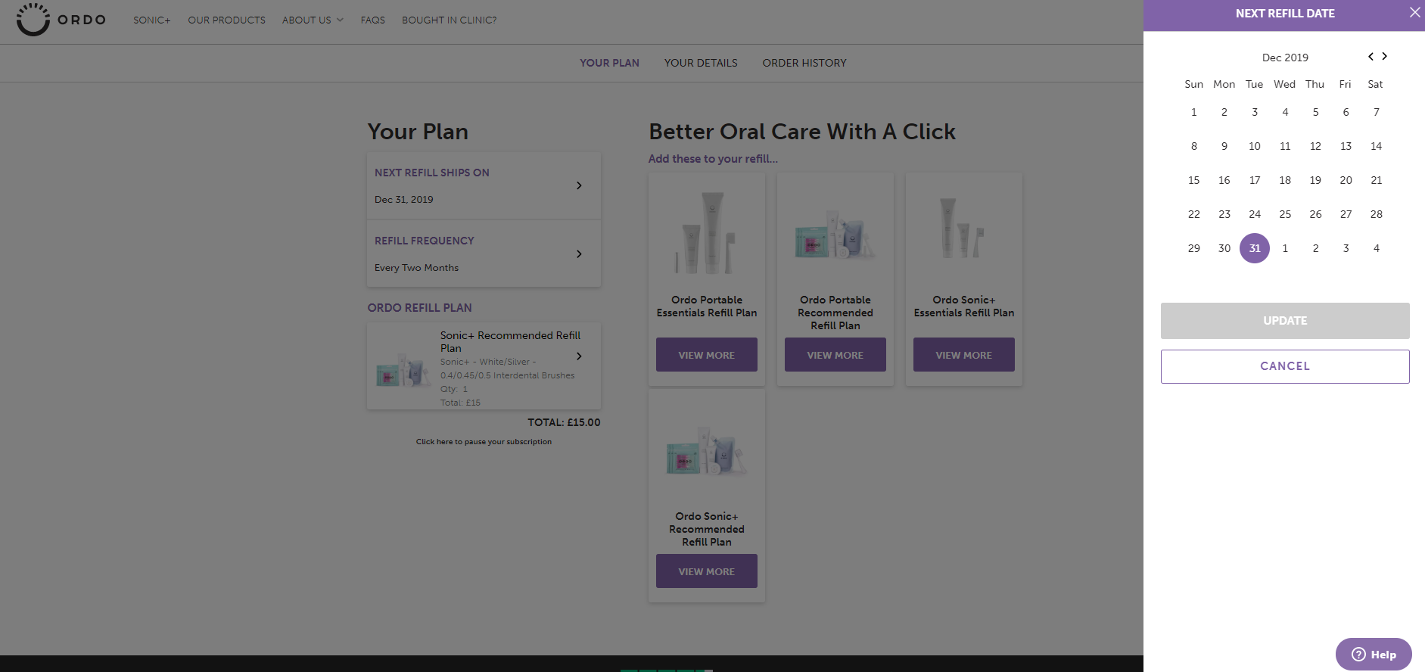The height and width of the screenshot is (672, 1425).
Task: Open the Help chat widget
Action: [1374, 655]
